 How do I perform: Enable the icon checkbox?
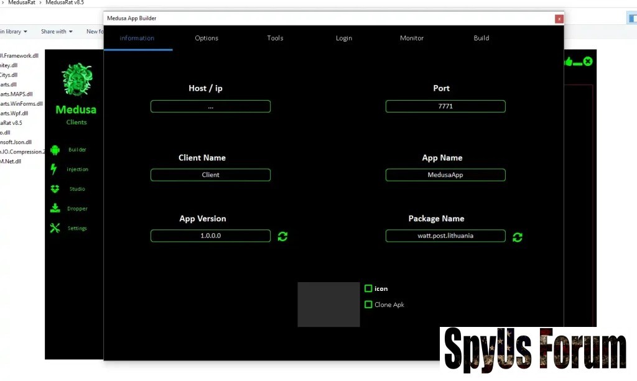click(368, 288)
